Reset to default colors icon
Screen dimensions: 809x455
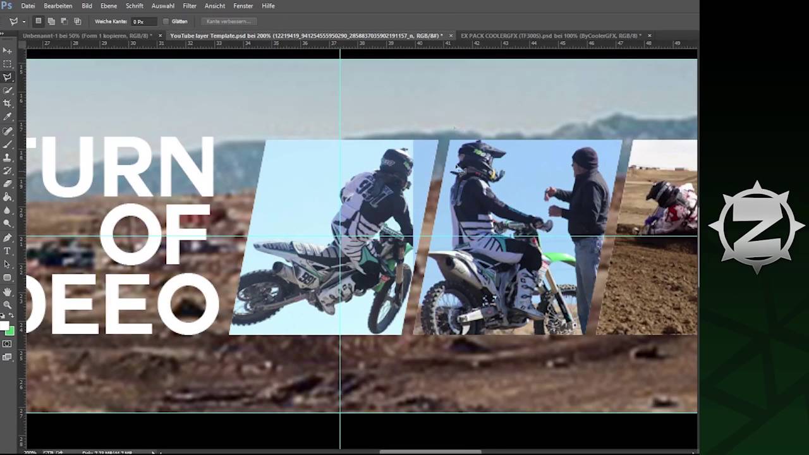[3, 316]
